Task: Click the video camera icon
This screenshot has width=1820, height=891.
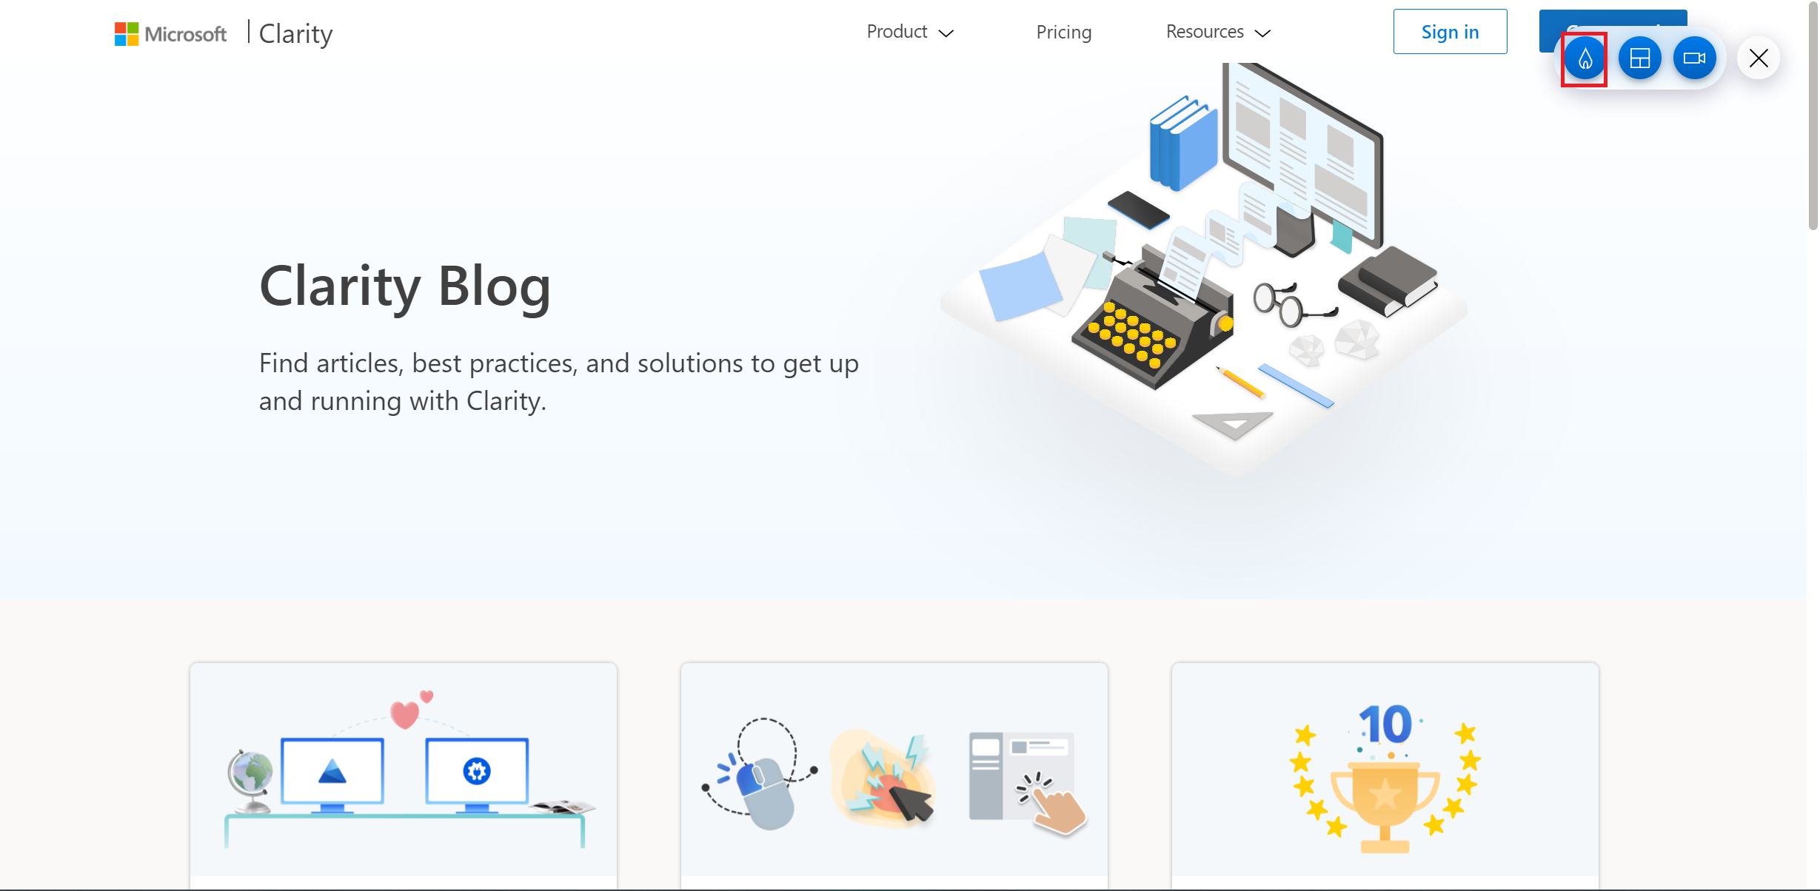Action: point(1695,58)
